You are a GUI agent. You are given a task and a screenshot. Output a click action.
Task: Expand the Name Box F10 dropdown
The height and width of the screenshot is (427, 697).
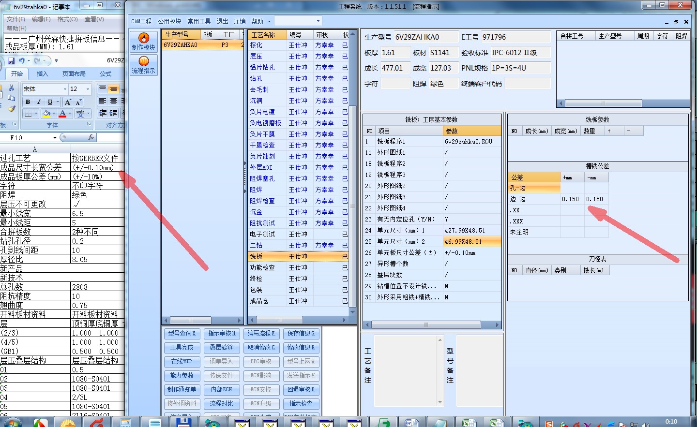tap(55, 138)
